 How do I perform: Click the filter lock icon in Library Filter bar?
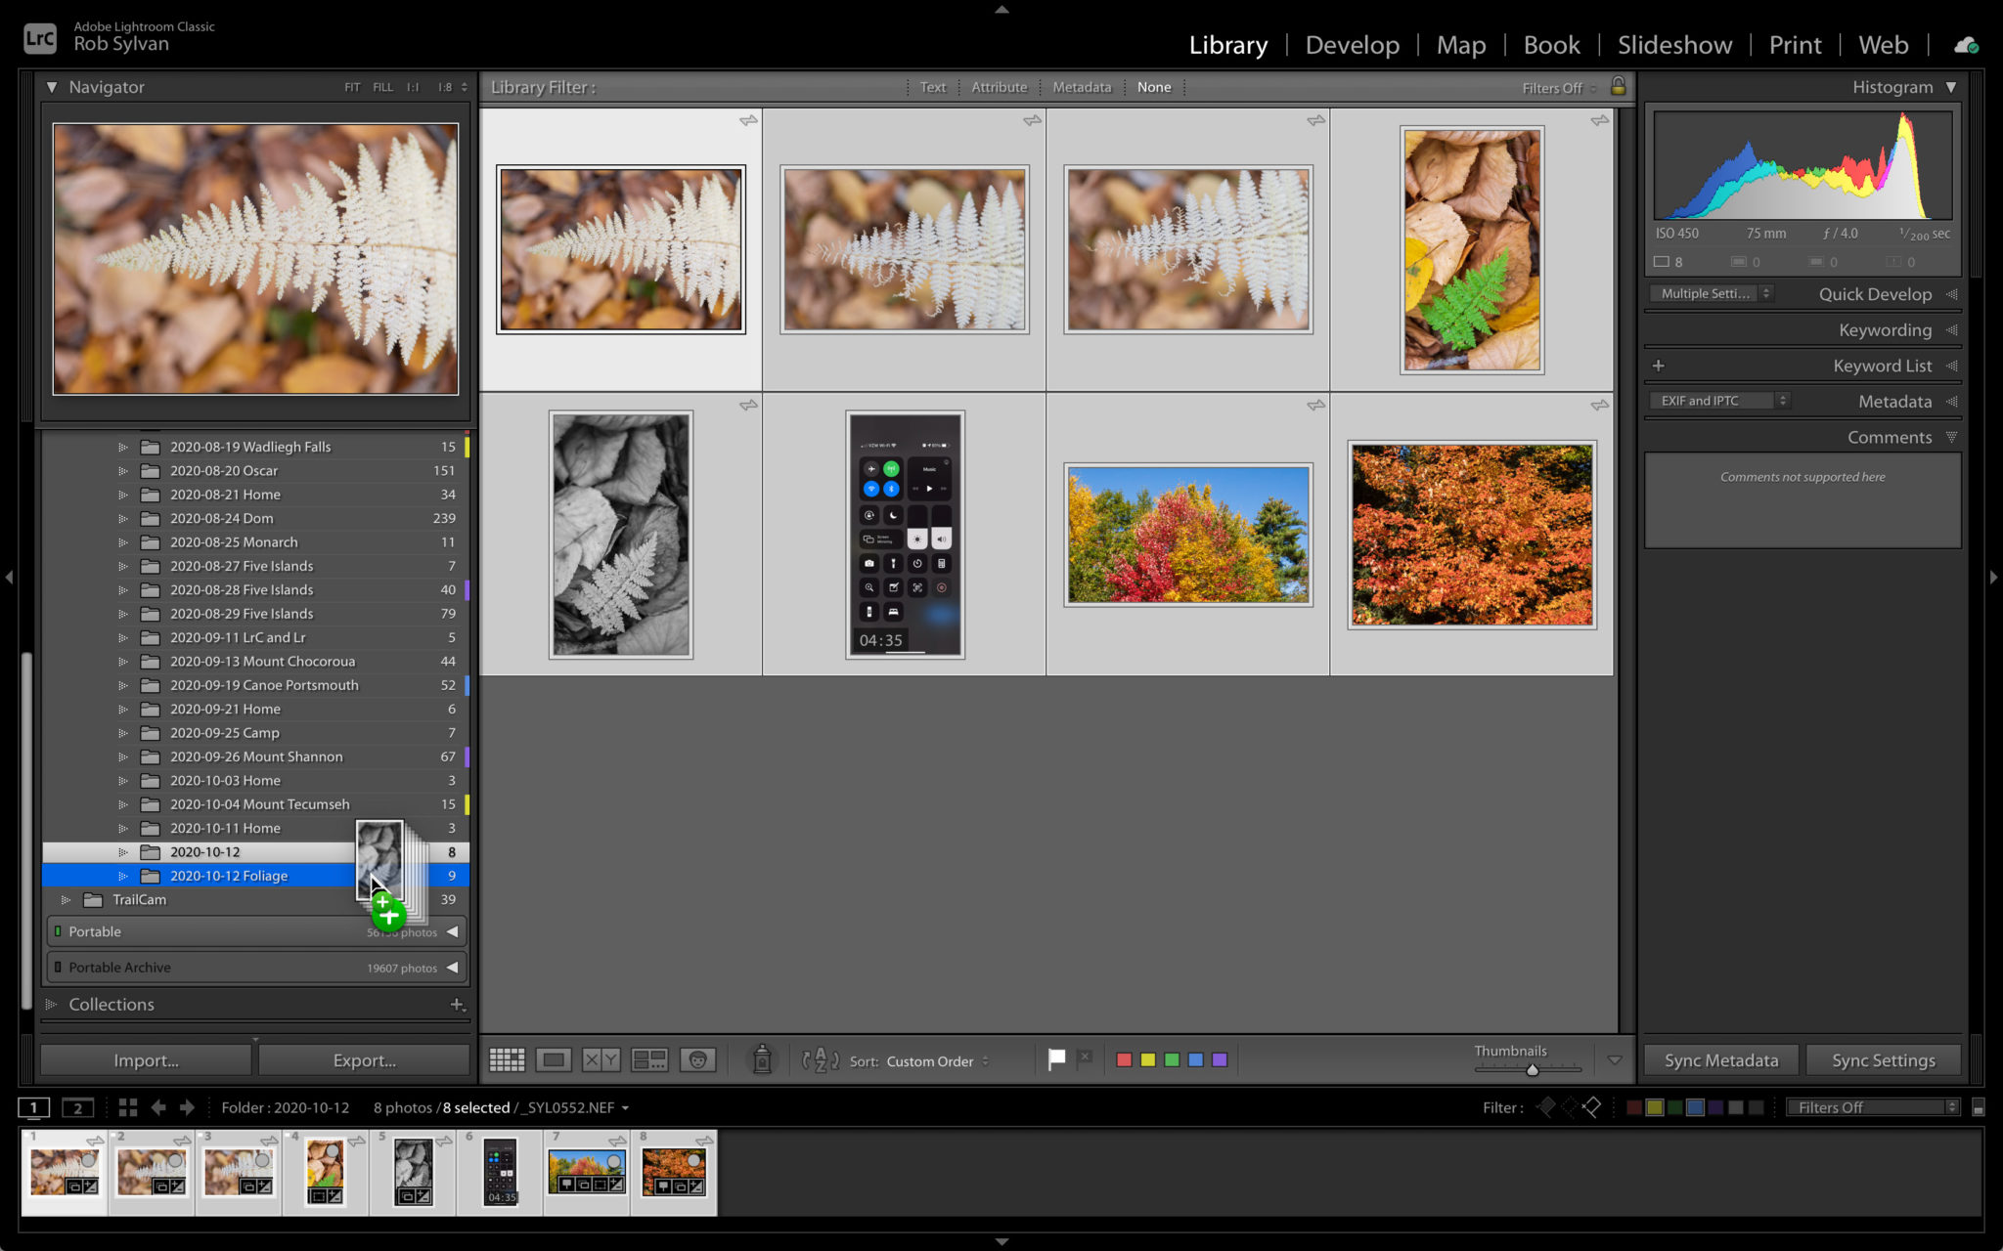tap(1618, 87)
